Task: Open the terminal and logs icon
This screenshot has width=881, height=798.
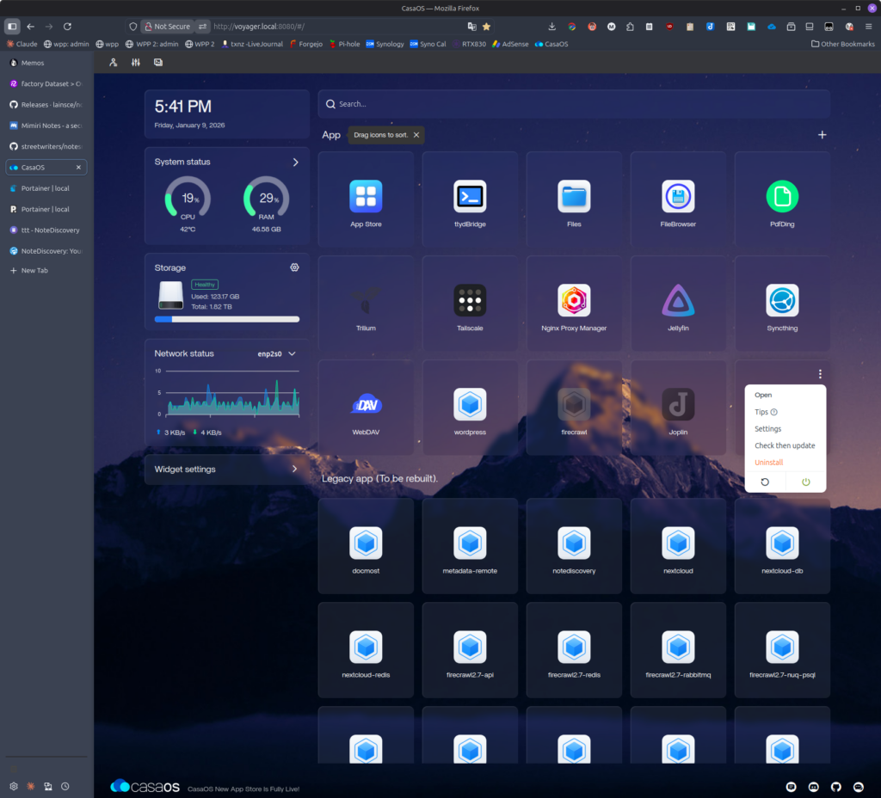Action: (x=158, y=63)
